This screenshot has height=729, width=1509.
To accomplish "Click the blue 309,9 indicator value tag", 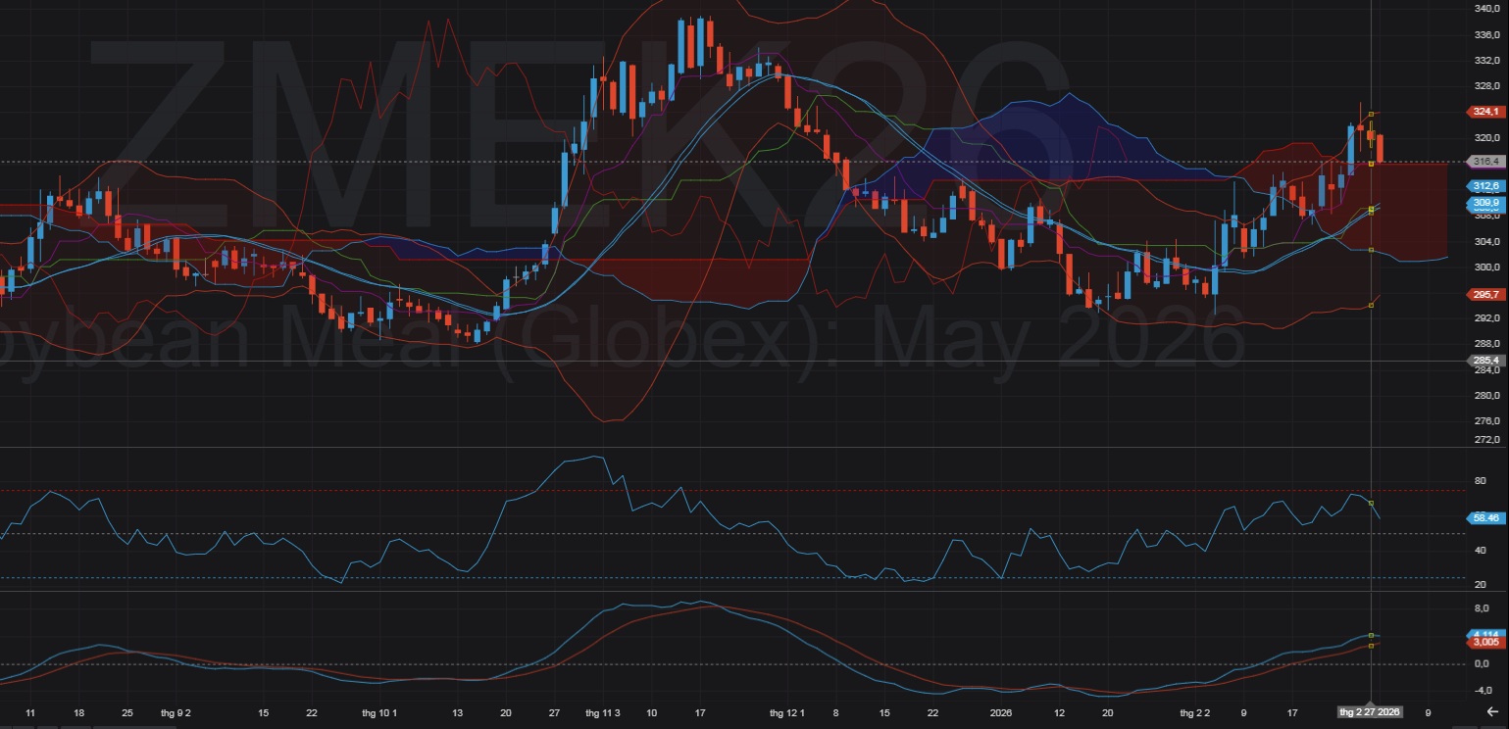I will 1486,203.
